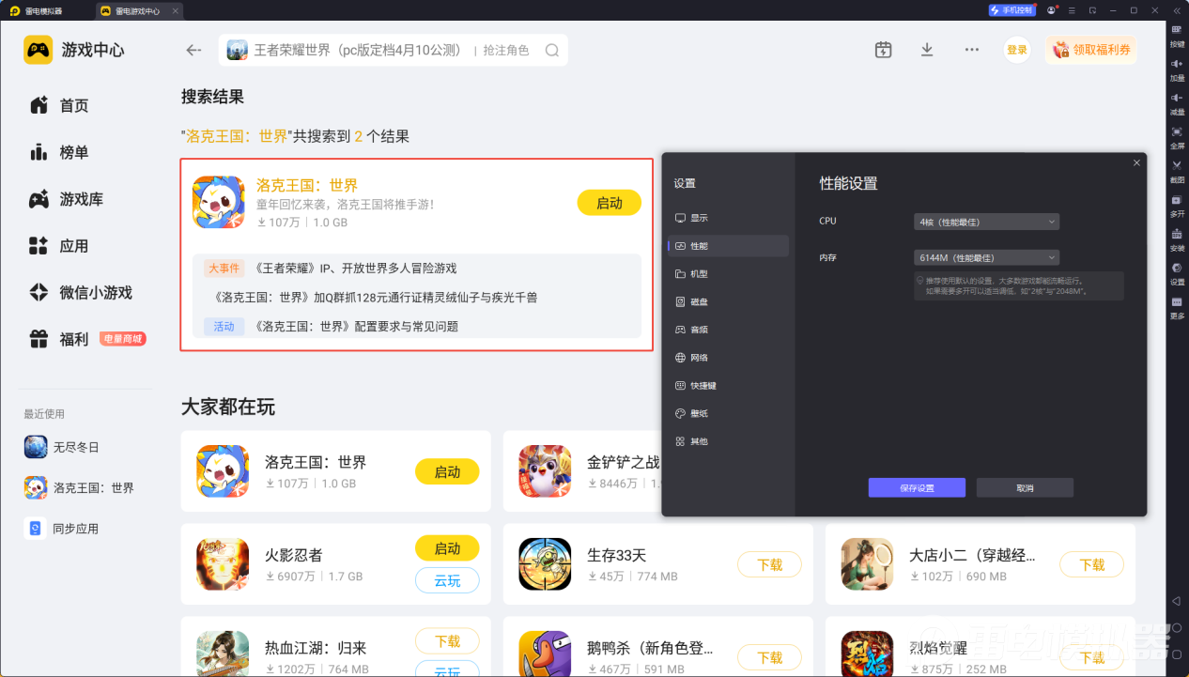Viewport: 1189px width, 677px height.
Task: Select 性能 in settings sidebar
Action: click(728, 246)
